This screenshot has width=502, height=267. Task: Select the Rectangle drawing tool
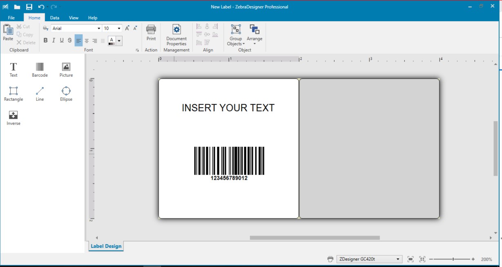pyautogui.click(x=13, y=93)
